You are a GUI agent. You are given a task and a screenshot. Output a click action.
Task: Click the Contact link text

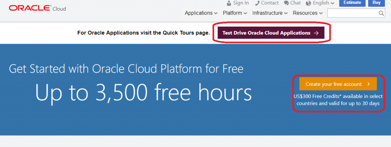tap(270, 3)
